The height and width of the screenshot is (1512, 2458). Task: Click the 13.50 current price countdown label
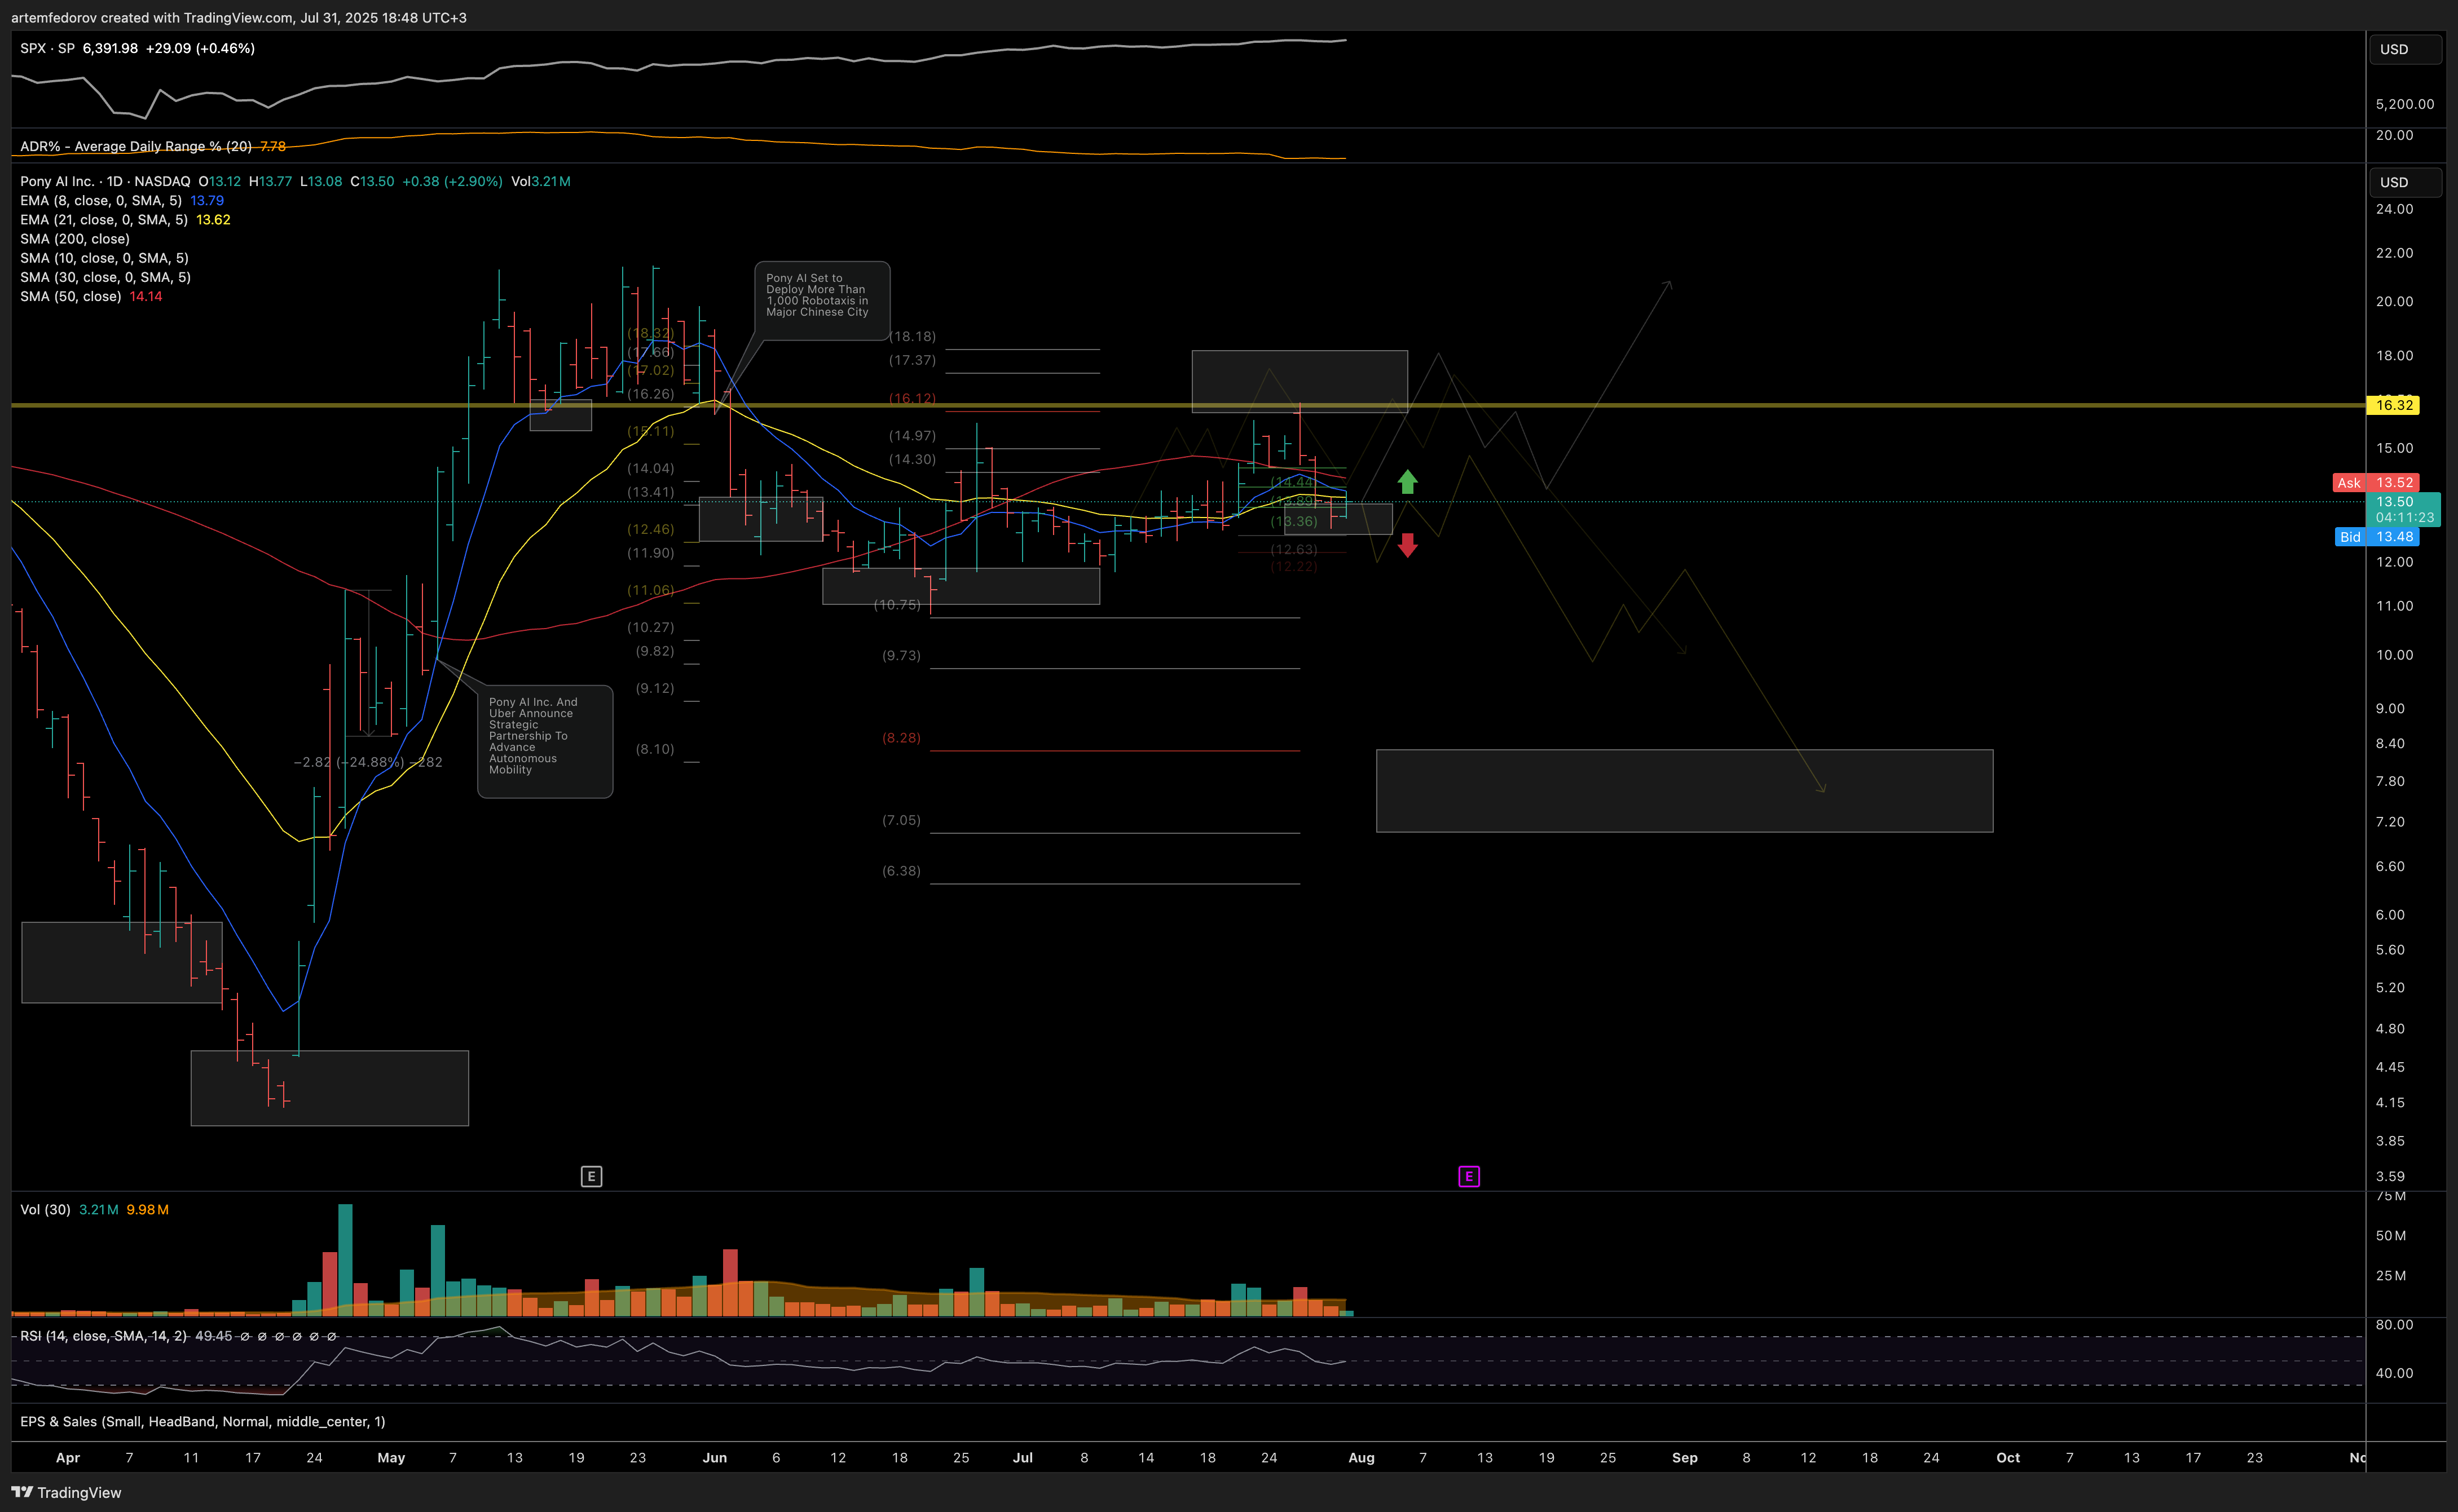pyautogui.click(x=2404, y=509)
